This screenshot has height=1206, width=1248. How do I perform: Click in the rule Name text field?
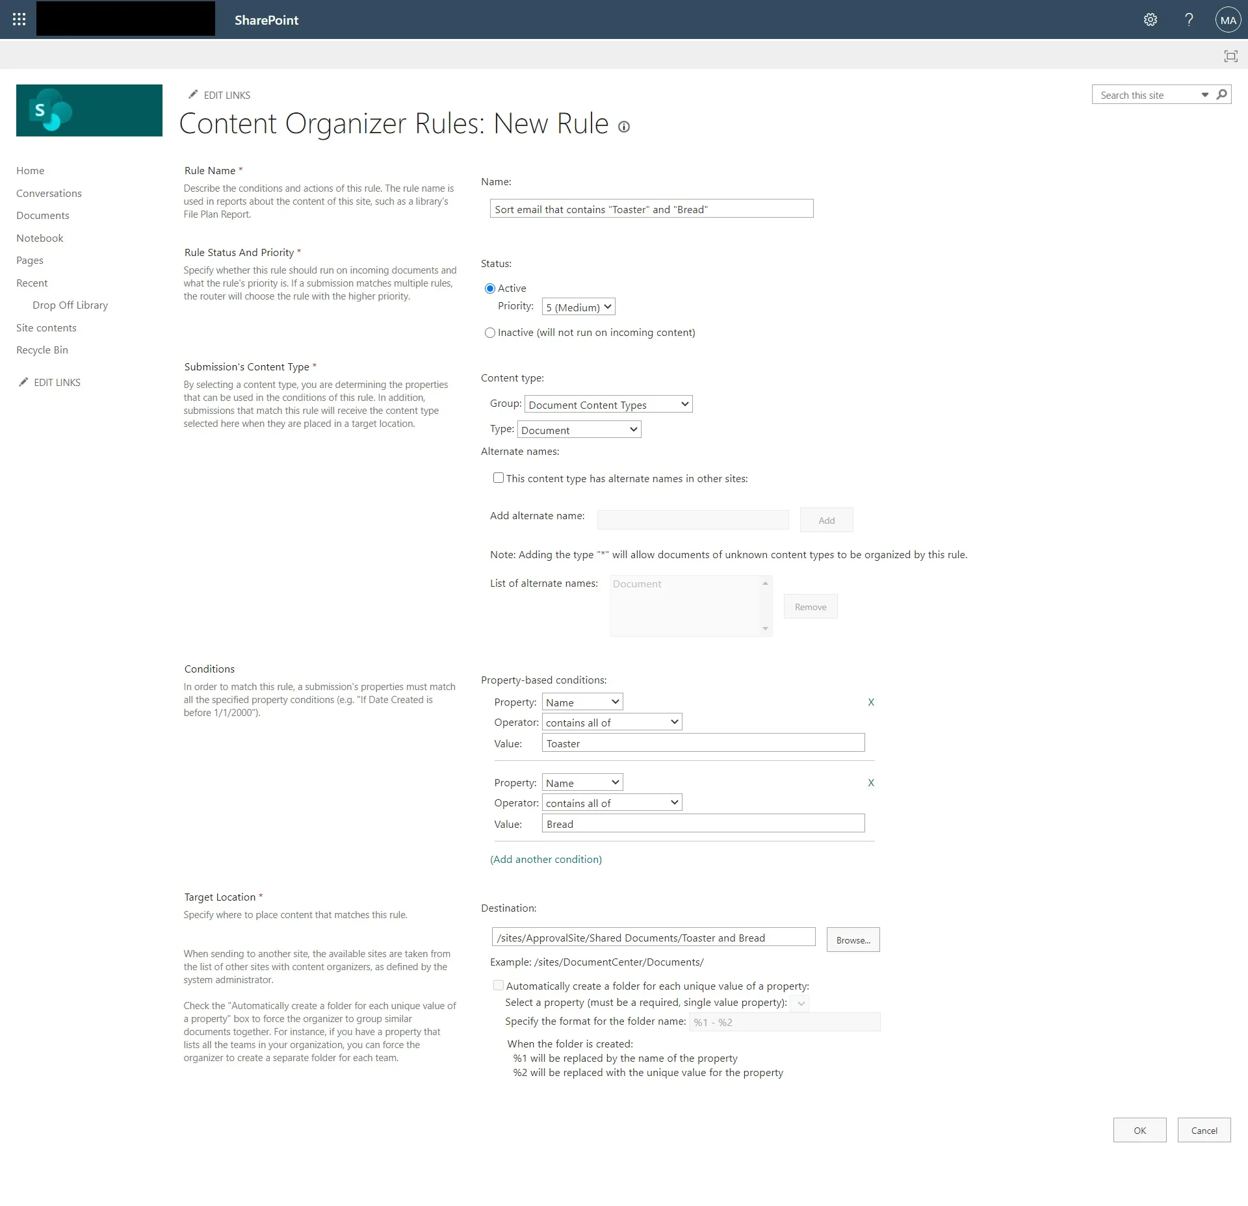tap(651, 209)
